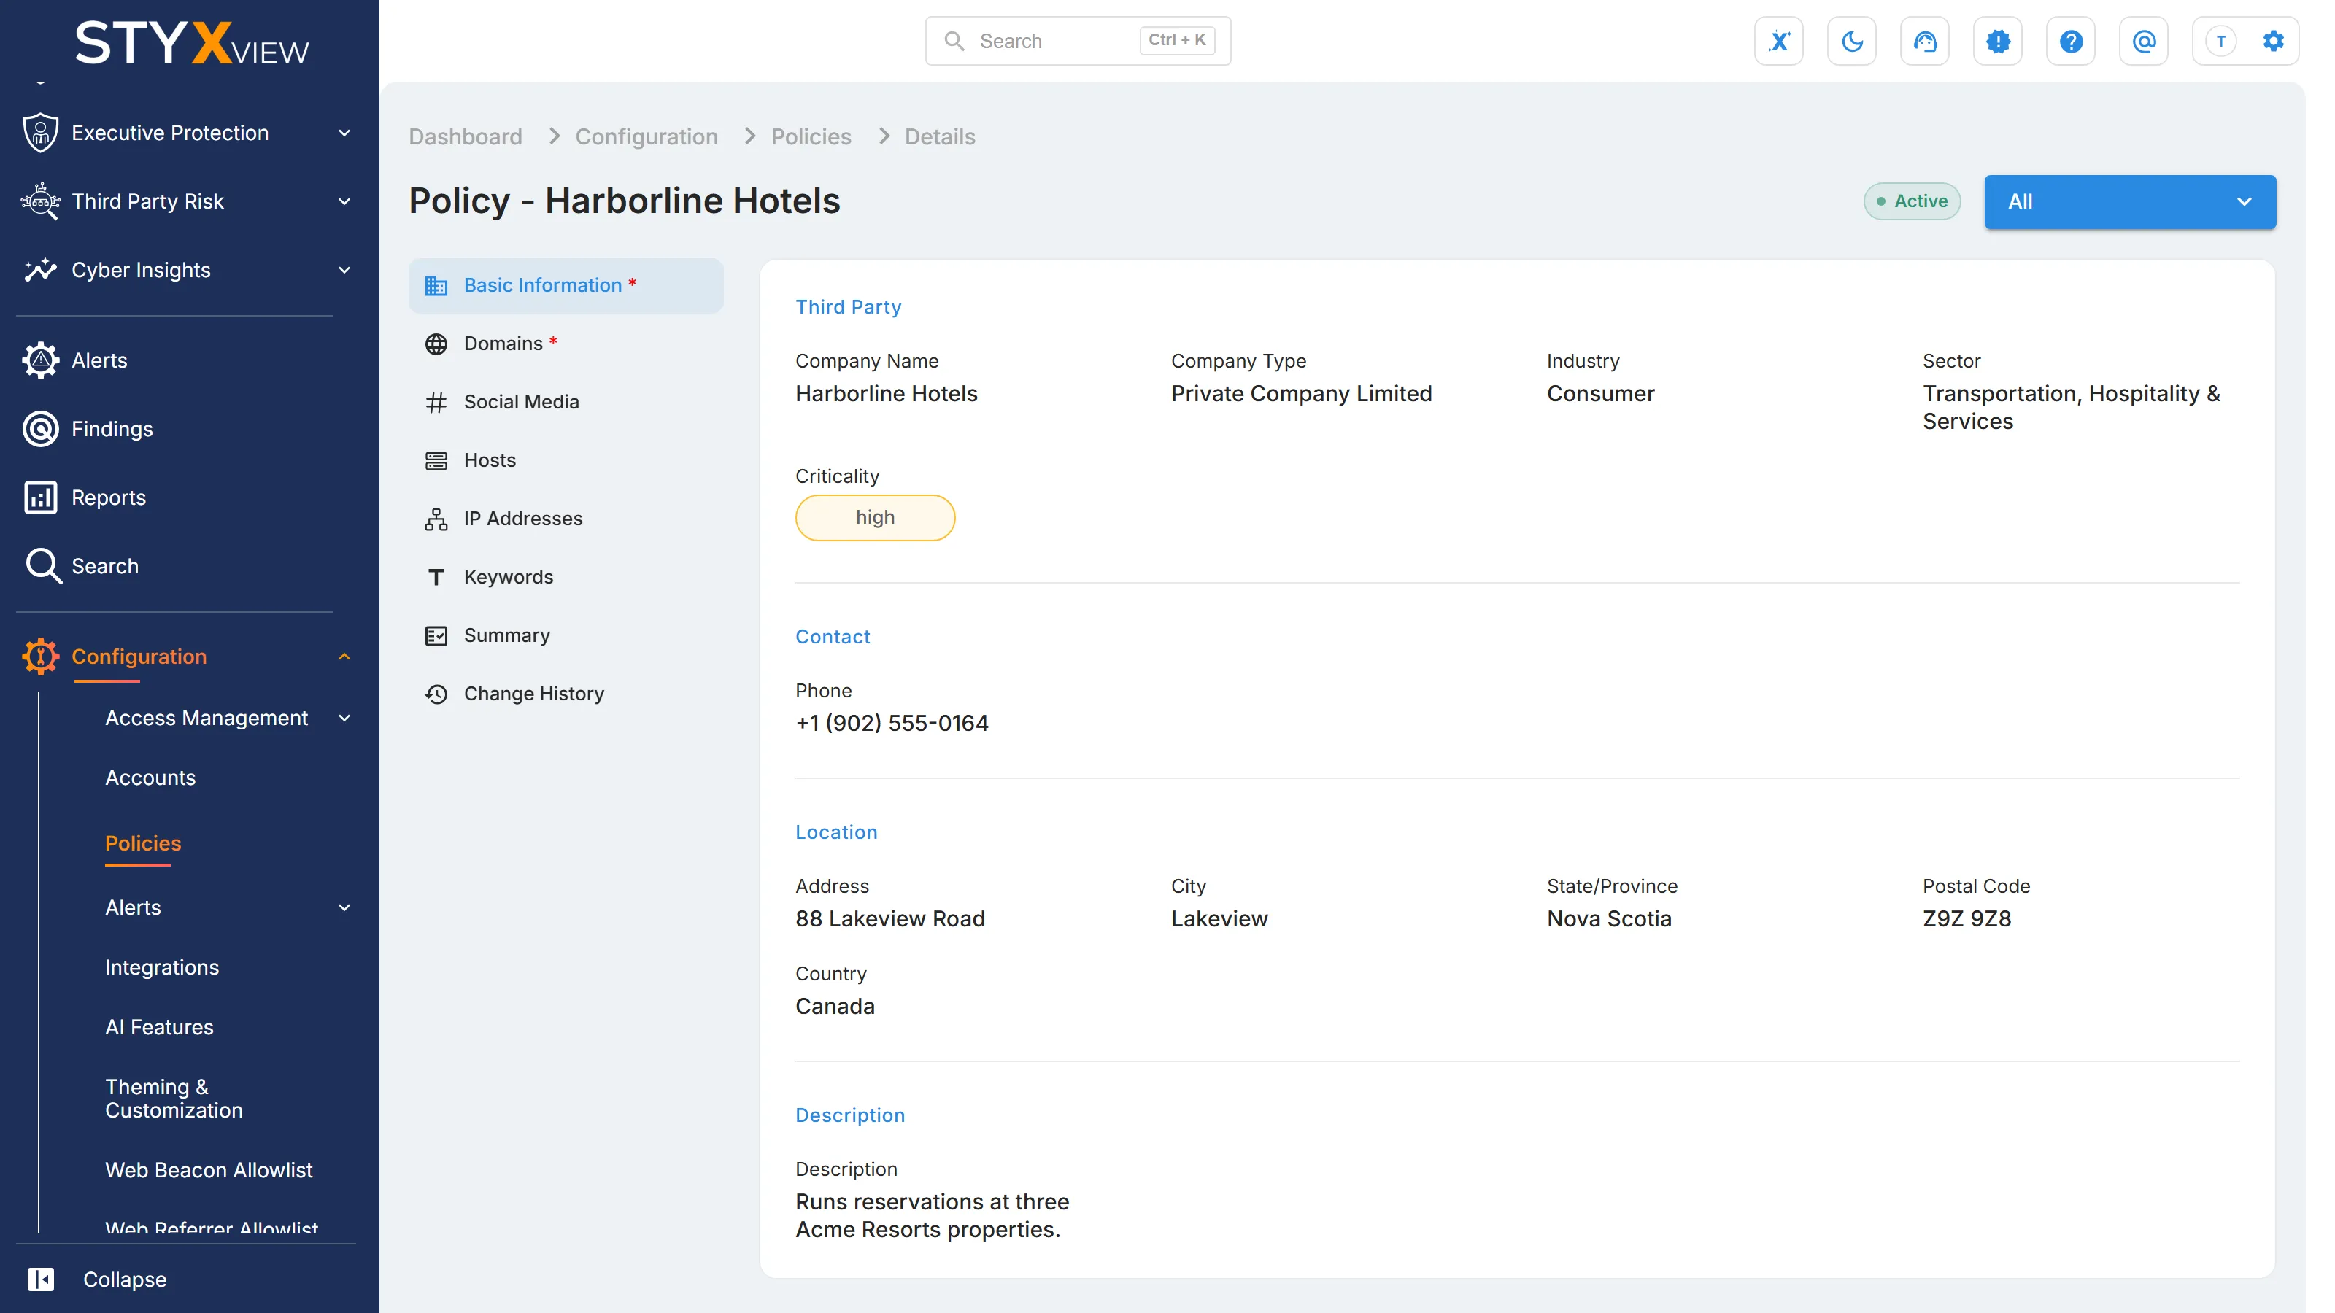Click Details breadcrumb
Viewport: 2335px width, 1313px height.
pyautogui.click(x=940, y=137)
